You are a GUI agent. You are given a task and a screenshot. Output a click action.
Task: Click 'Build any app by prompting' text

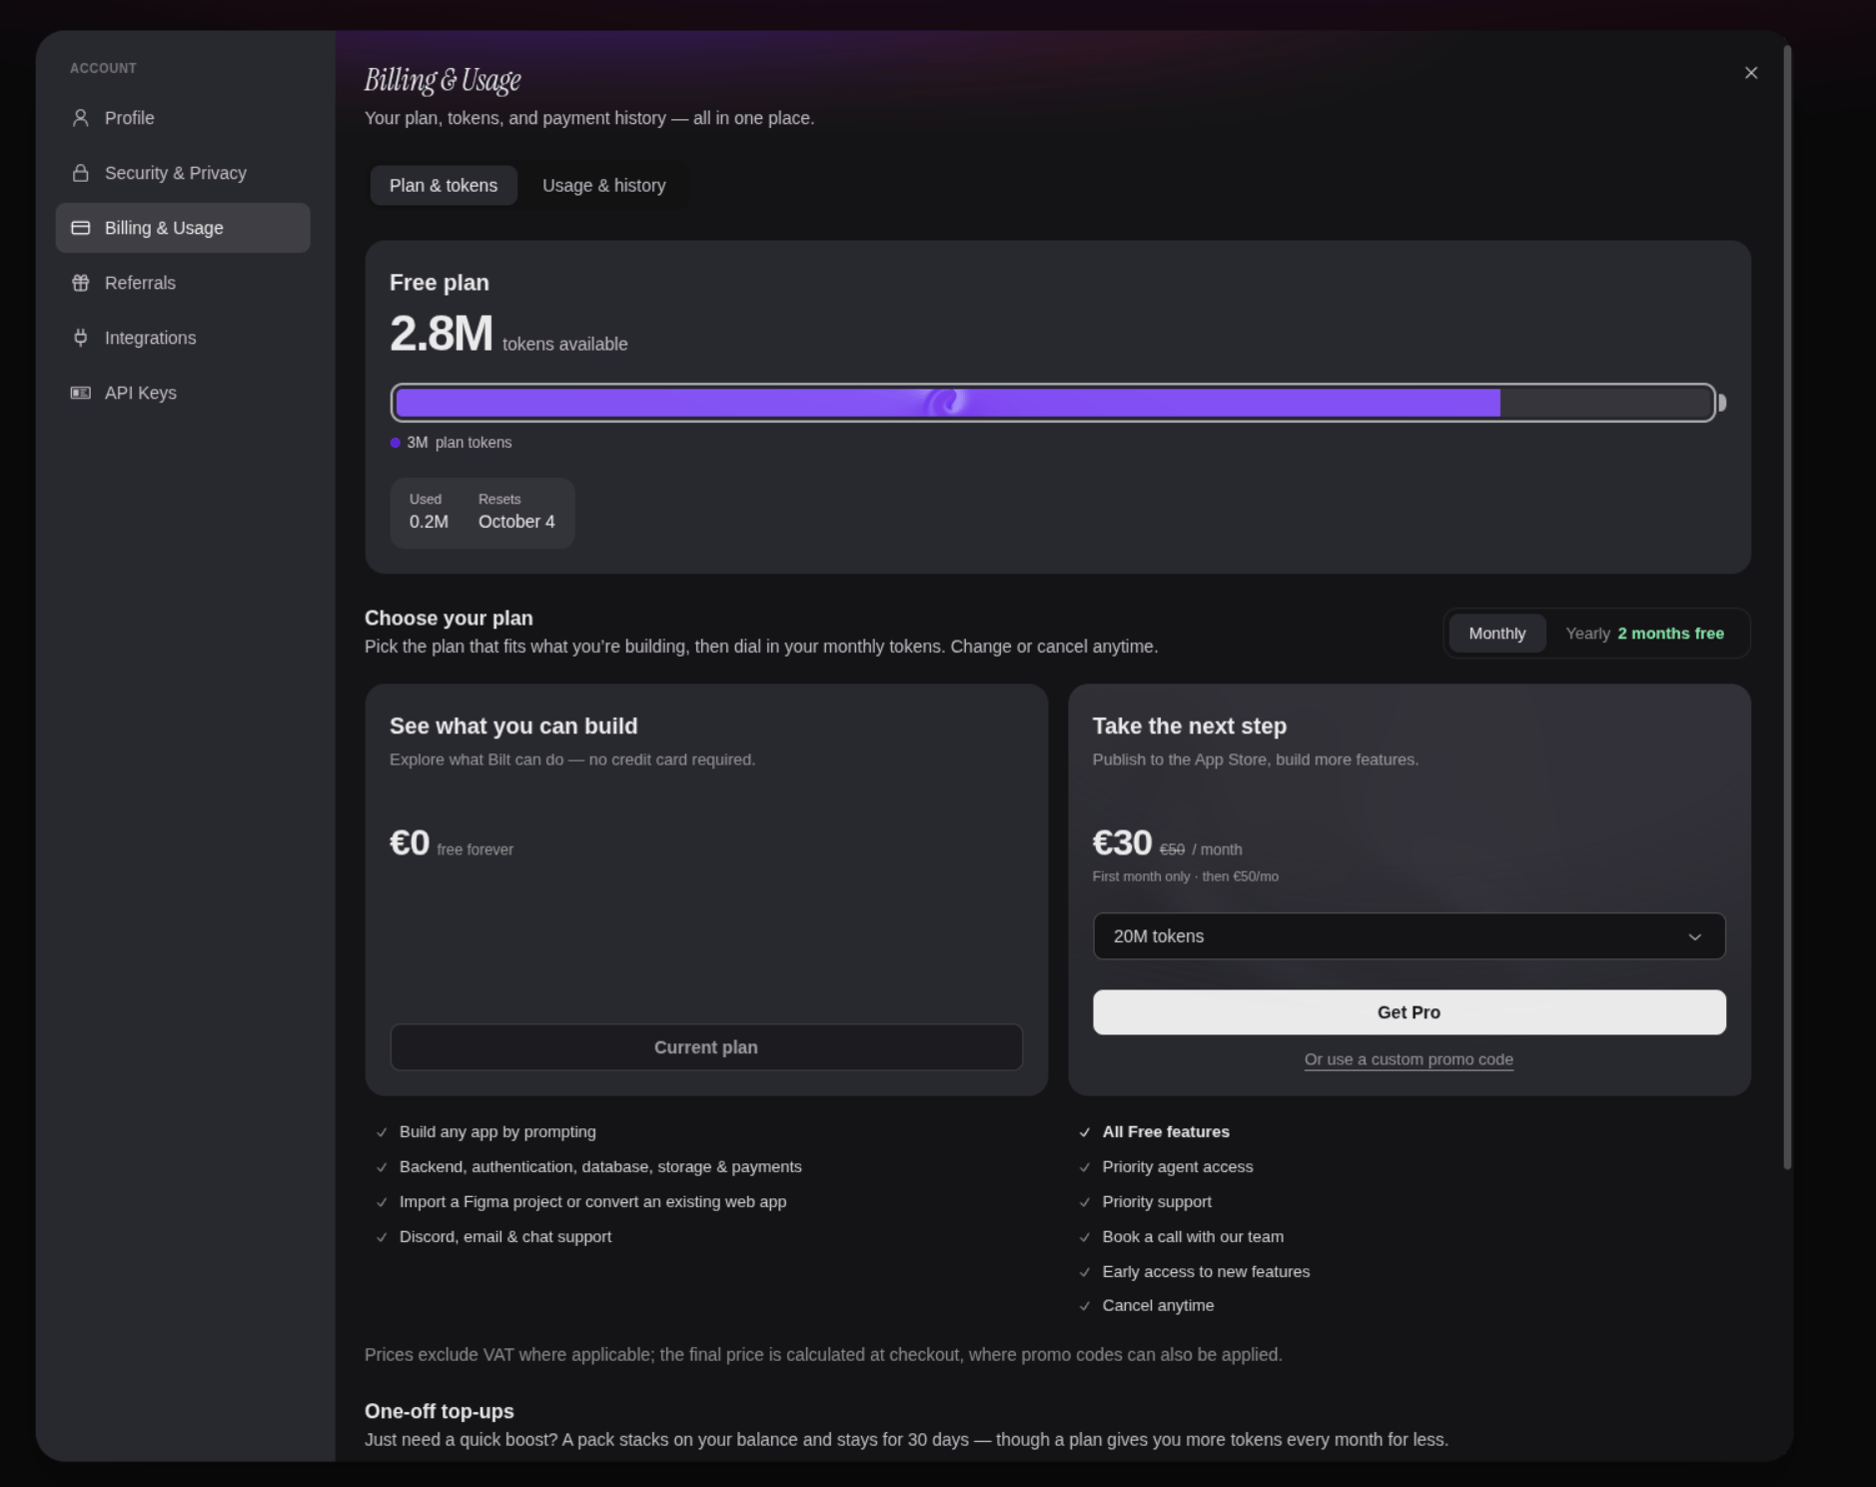[497, 1132]
